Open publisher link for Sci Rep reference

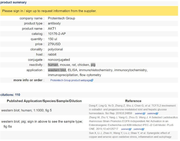(x=151, y=114)
